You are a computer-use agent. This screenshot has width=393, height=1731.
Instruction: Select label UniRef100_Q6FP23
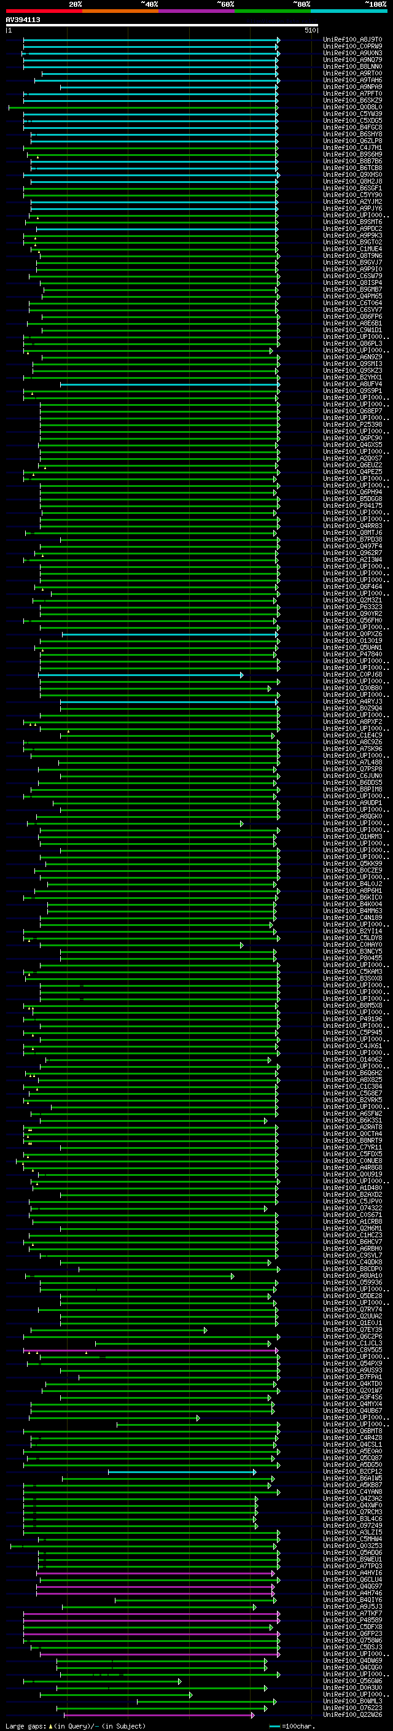(x=352, y=1633)
